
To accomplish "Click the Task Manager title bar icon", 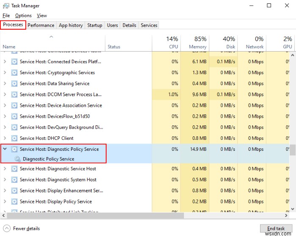I will [6, 6].
